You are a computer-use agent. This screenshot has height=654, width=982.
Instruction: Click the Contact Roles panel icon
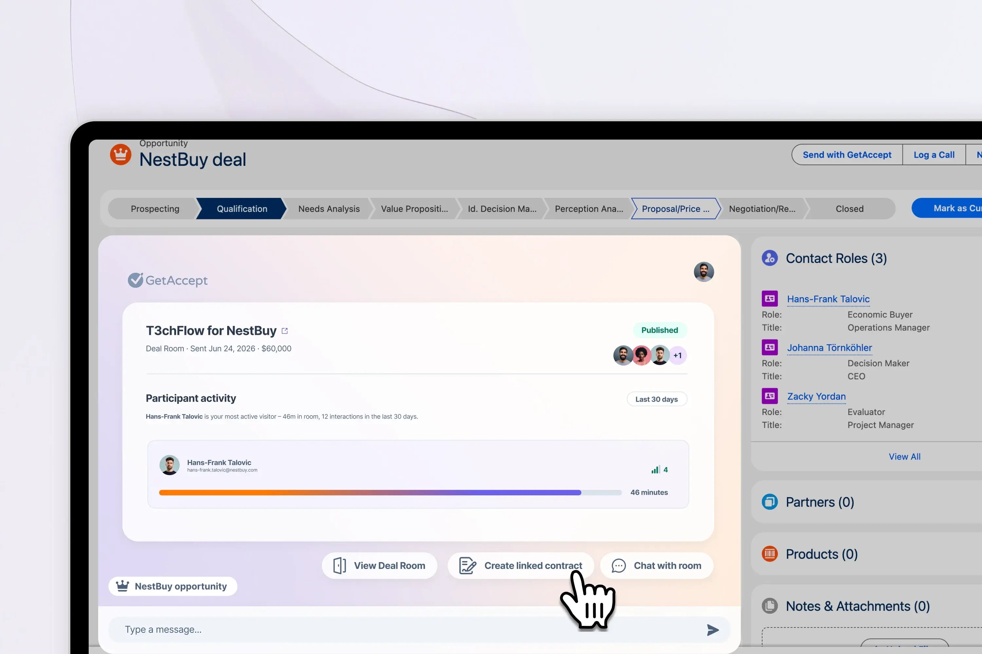point(770,258)
